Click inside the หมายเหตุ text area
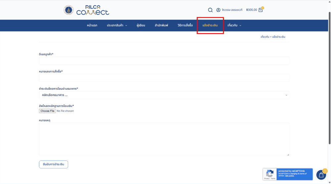 164,139
